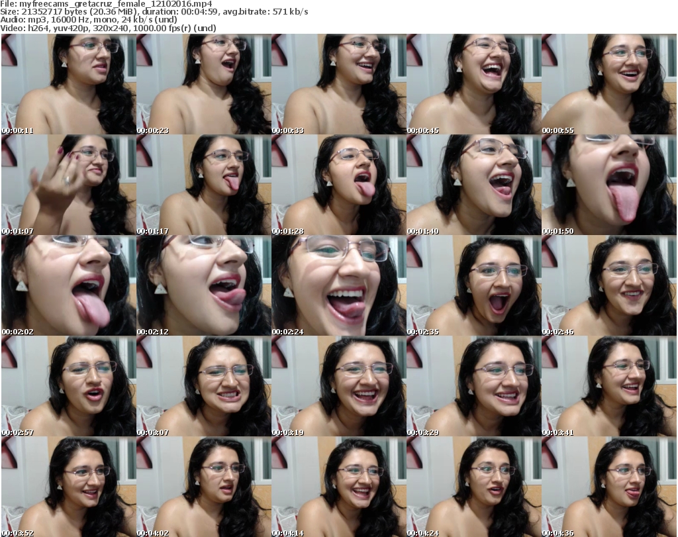The width and height of the screenshot is (678, 537).
Task: Select the thumbnail stamped 00:00:23
Action: [204, 84]
